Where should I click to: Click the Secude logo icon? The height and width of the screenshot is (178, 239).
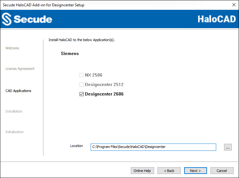click(7, 19)
